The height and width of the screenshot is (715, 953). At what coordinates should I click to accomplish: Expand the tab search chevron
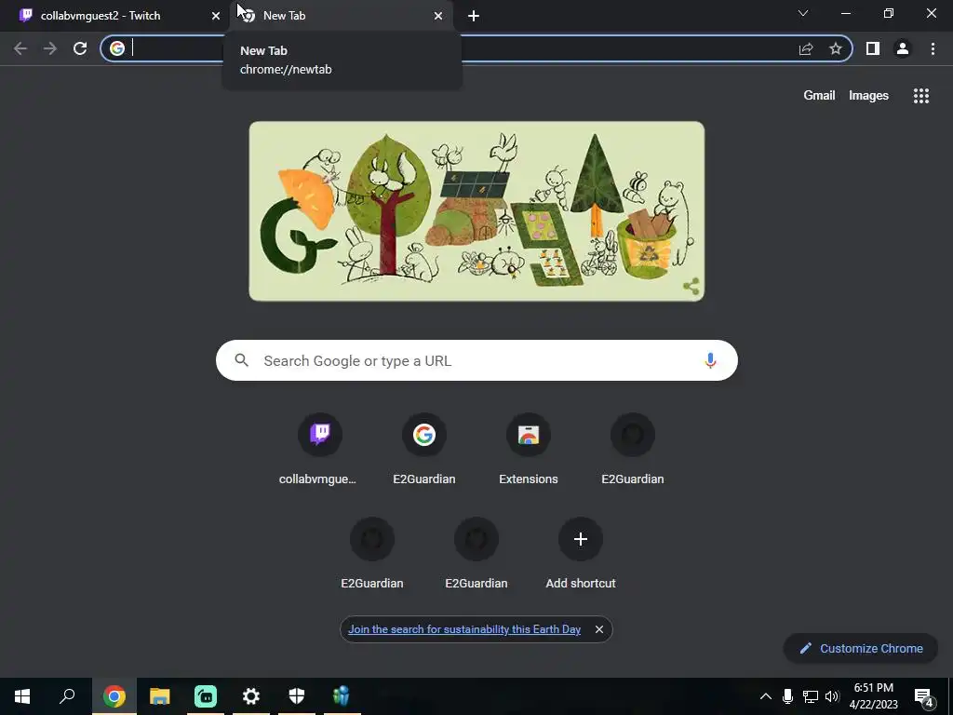(x=803, y=13)
